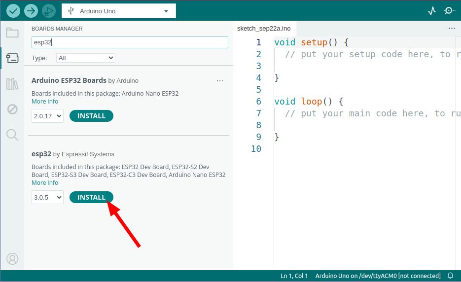The image size is (461, 282).
Task: Open the 3.0.5 version dropdown
Action: (x=47, y=197)
